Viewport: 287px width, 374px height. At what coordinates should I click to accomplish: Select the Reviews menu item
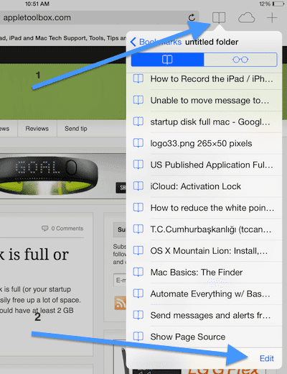(37, 129)
